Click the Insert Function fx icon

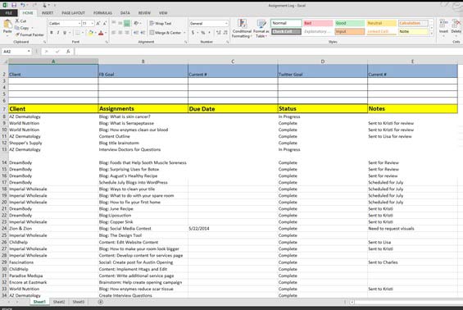(68, 52)
